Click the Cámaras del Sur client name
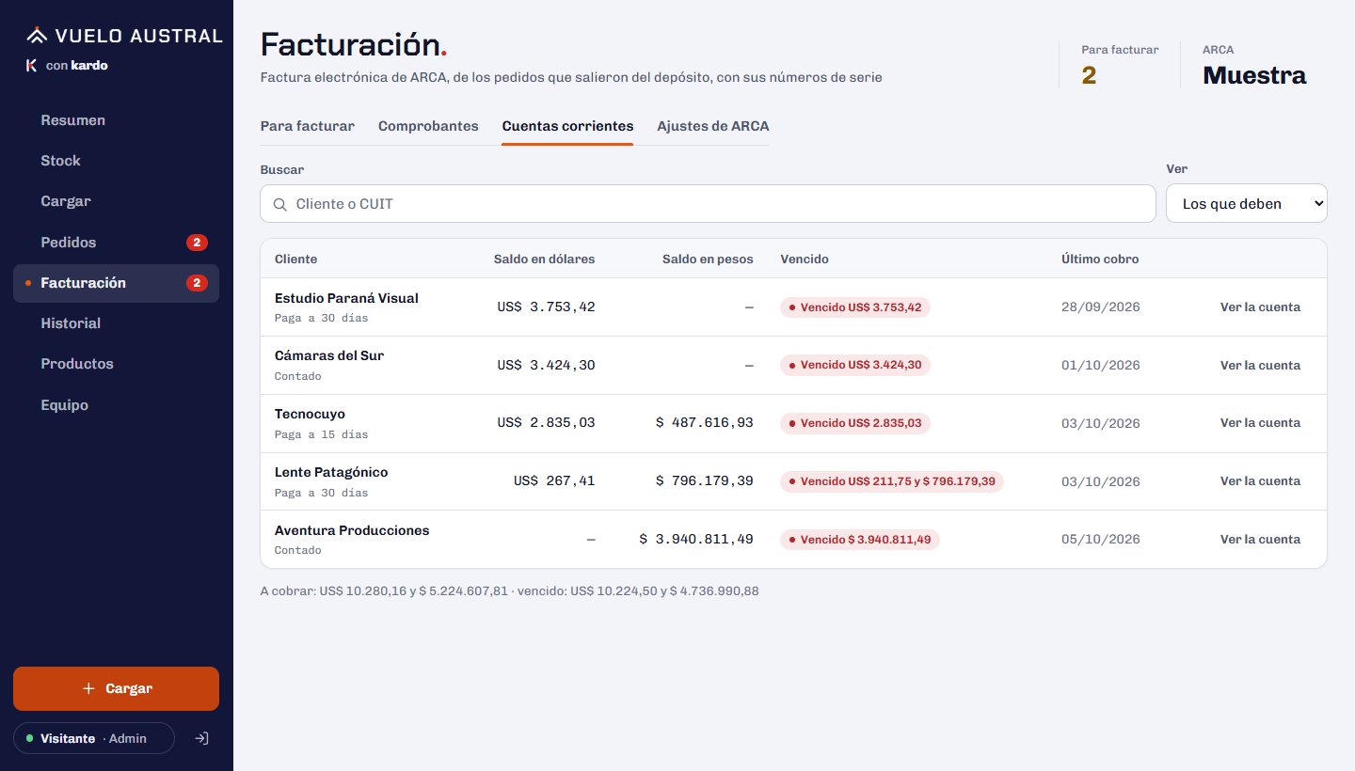 click(x=329, y=355)
